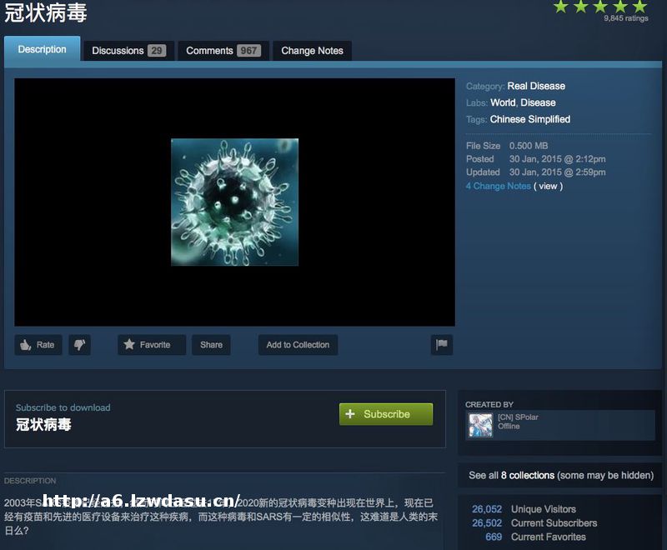Go to the Change Notes tab

pos(312,51)
